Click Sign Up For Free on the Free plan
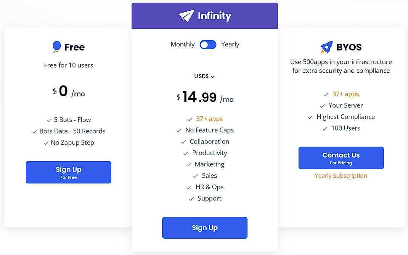Screen dimensions: 408x255 (68, 172)
